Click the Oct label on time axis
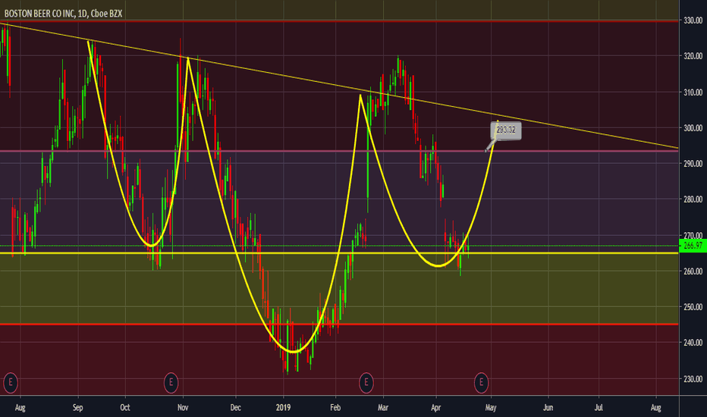Viewport: 707px width, 417px height. 125,408
